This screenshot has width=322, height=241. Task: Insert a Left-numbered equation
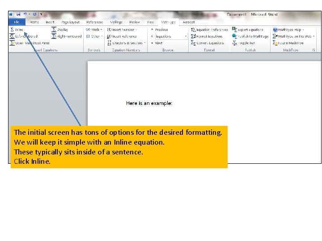tap(23, 36)
